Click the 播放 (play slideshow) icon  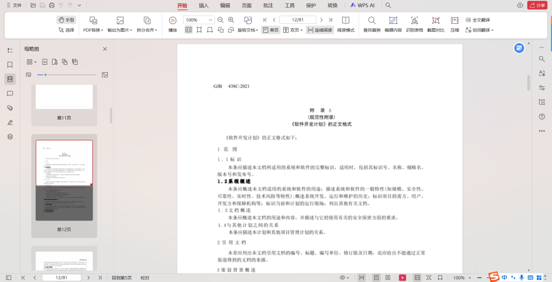pyautogui.click(x=172, y=20)
